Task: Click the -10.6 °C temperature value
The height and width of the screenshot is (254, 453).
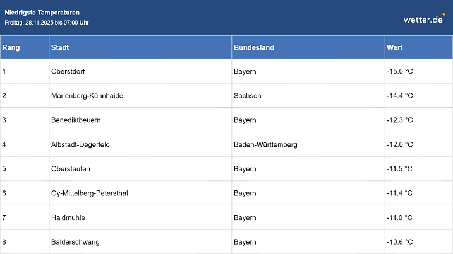Action: 399,242
